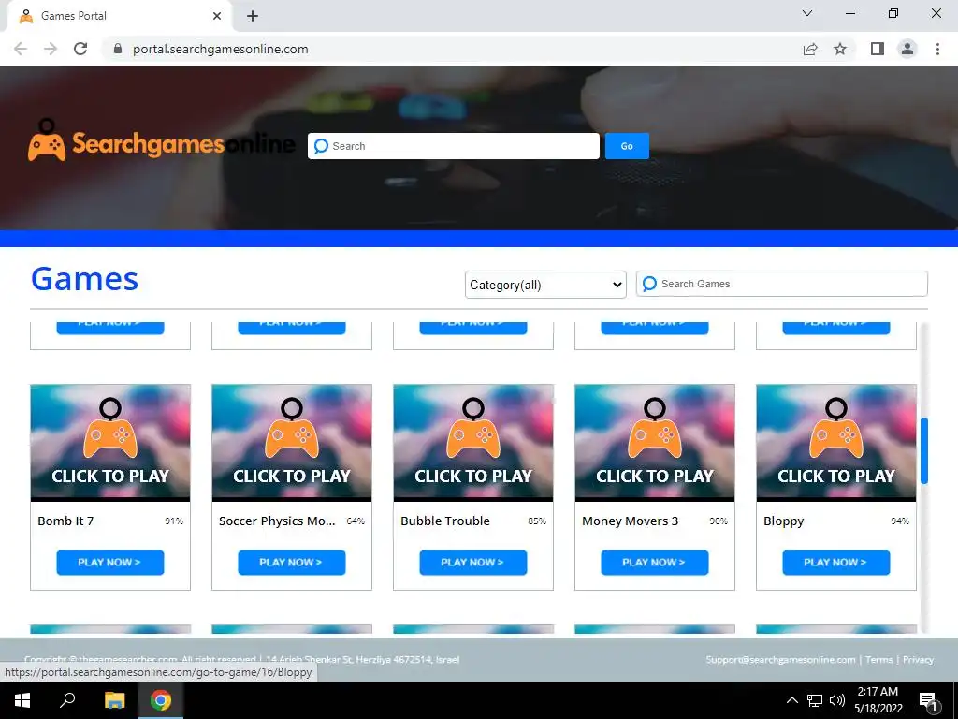Open Soccer Physics thumbnail
This screenshot has height=719, width=958.
292,443
